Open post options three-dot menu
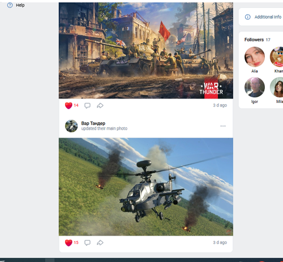Viewport: 283px width, 262px height. pyautogui.click(x=223, y=126)
